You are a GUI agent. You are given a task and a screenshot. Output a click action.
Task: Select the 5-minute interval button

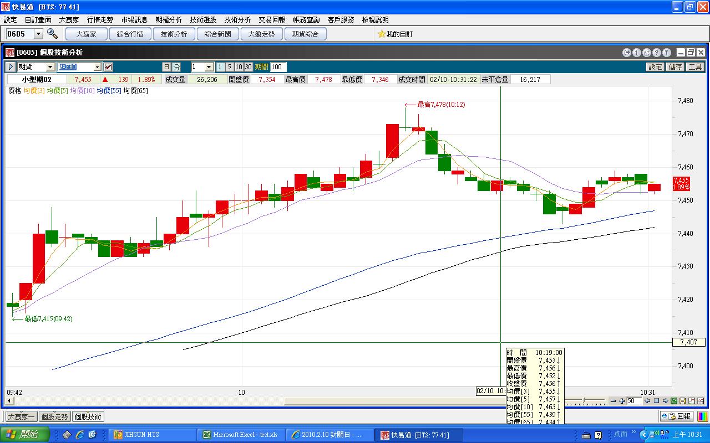[229, 67]
